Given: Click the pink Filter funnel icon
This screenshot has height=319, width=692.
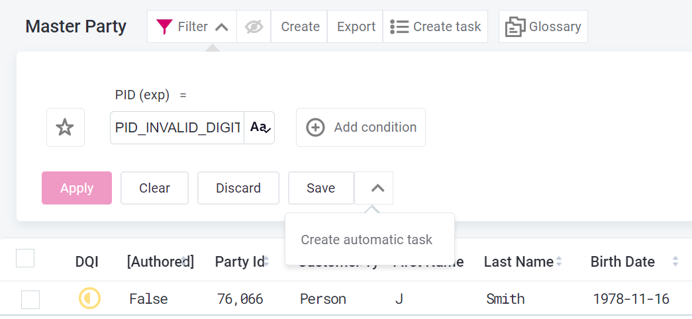Looking at the screenshot, I should coord(164,26).
